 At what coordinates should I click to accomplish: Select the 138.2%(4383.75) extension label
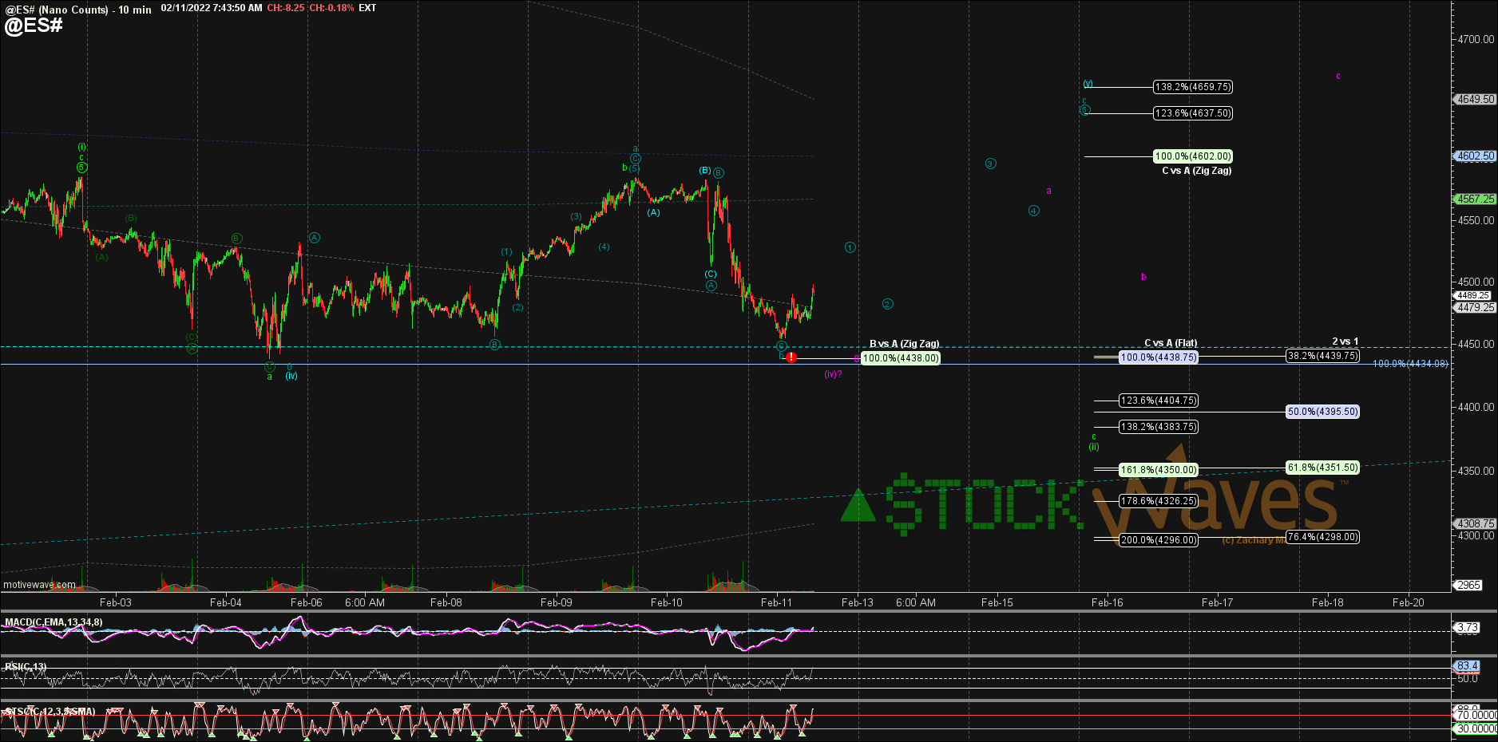click(x=1159, y=427)
